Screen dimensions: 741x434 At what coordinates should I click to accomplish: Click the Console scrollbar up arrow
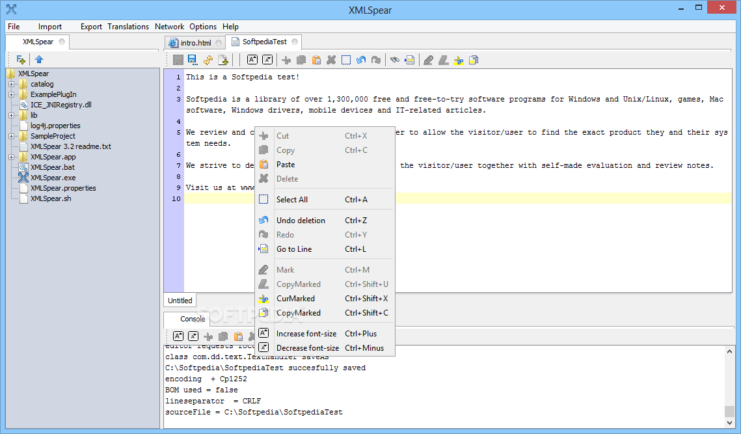point(730,351)
